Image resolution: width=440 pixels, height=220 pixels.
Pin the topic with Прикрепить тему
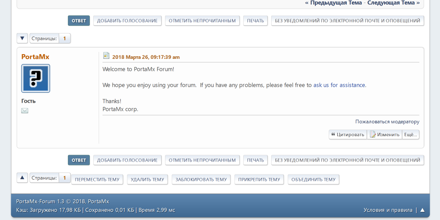[259, 180]
